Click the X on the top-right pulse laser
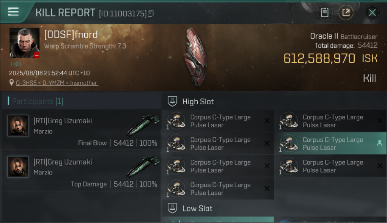 pos(380,121)
